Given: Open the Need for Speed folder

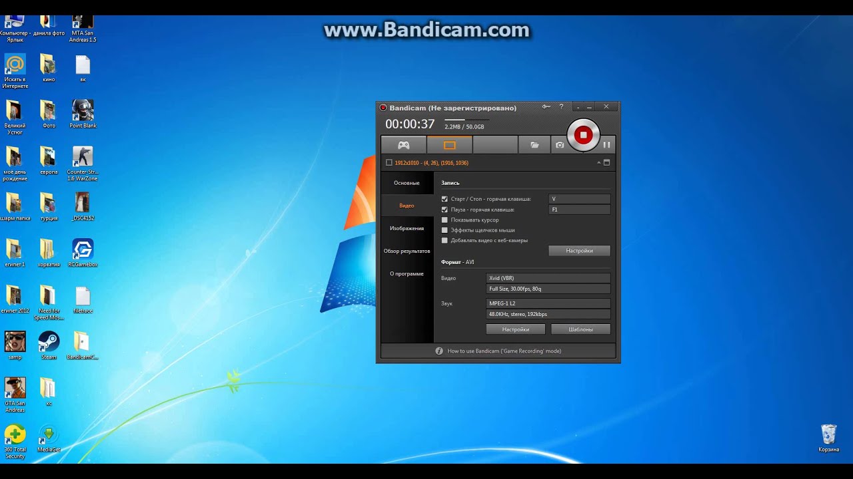Looking at the screenshot, I should pyautogui.click(x=49, y=303).
